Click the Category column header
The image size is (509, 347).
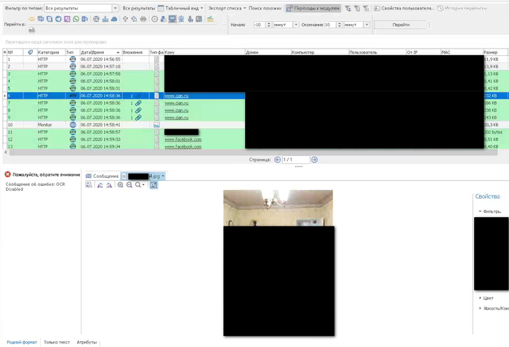tap(51, 52)
